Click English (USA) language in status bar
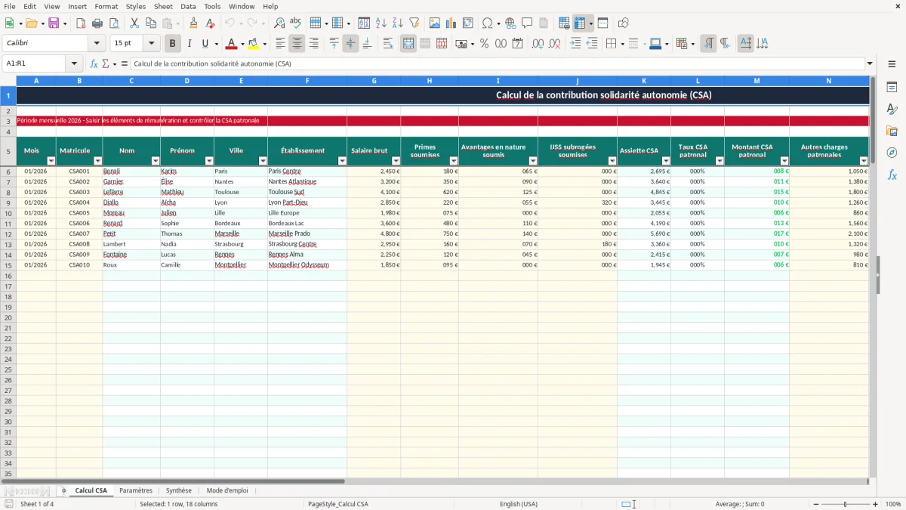Image resolution: width=906 pixels, height=510 pixels. [x=519, y=504]
